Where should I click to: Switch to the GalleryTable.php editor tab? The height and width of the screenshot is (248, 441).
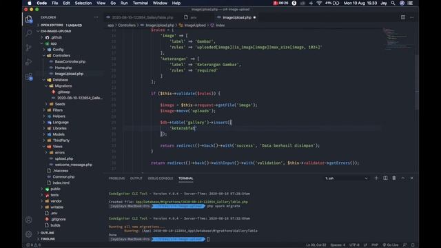pyautogui.click(x=143, y=17)
